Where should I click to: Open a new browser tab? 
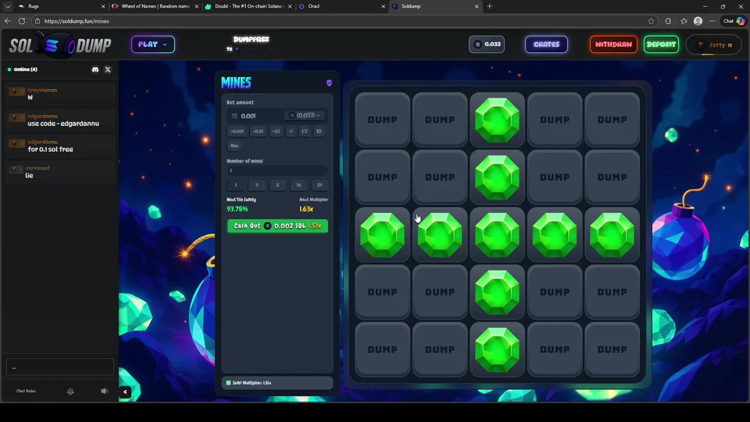[489, 6]
